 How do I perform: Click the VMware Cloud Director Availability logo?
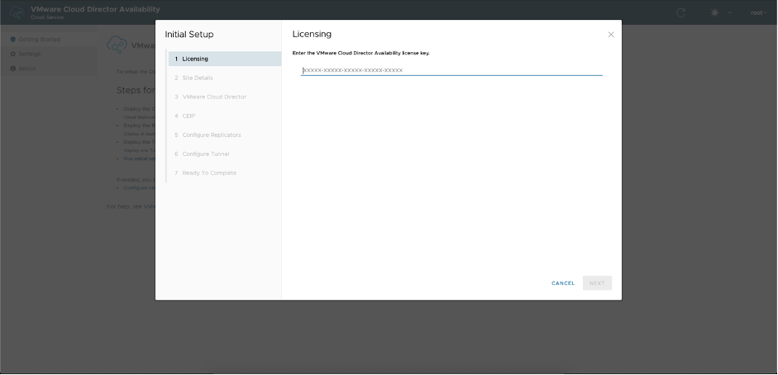click(x=16, y=12)
